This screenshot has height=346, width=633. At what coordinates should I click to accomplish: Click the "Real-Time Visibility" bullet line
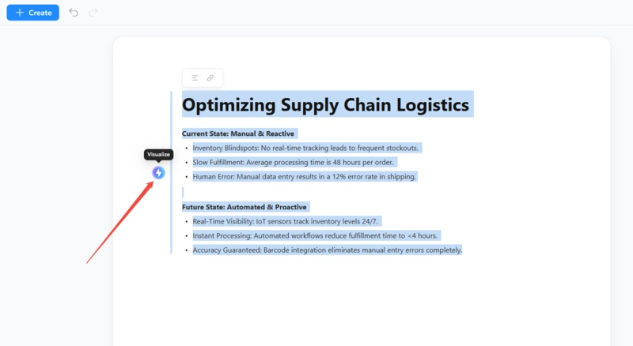[298, 221]
